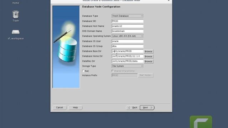This screenshot has width=228, height=128.
Task: Click the Help button
Action: 75,107
